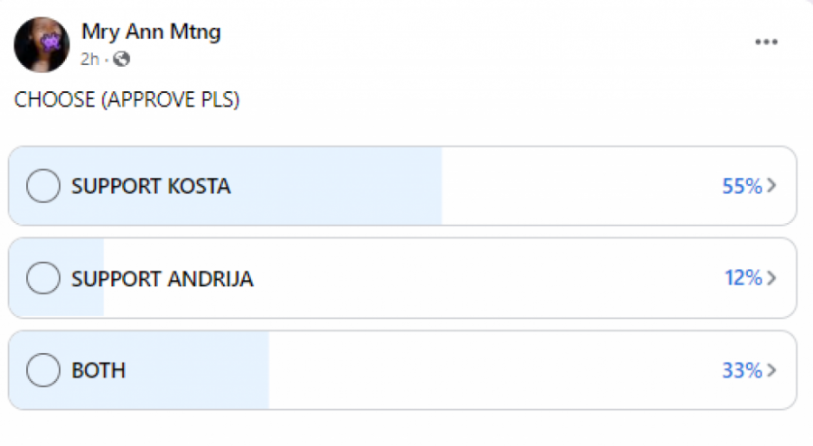Screen dimensions: 813x446
Task: Select the BOTH radio button
Action: 43,370
